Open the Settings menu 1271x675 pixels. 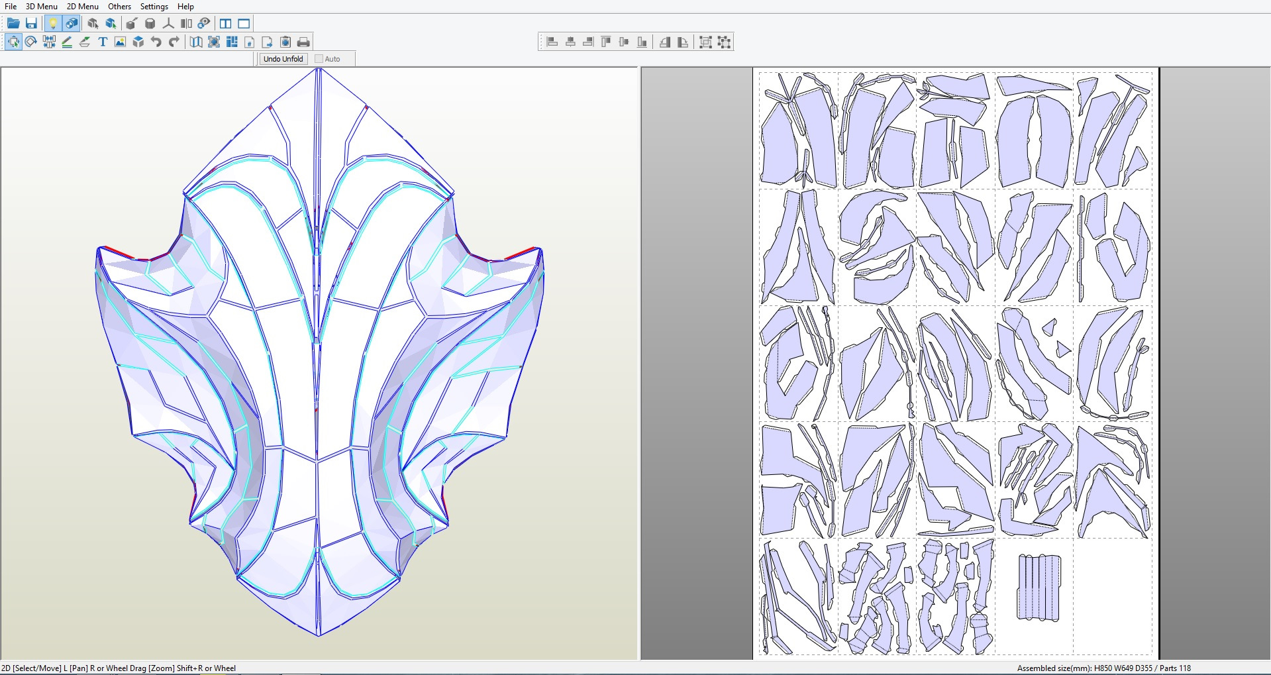click(x=154, y=6)
